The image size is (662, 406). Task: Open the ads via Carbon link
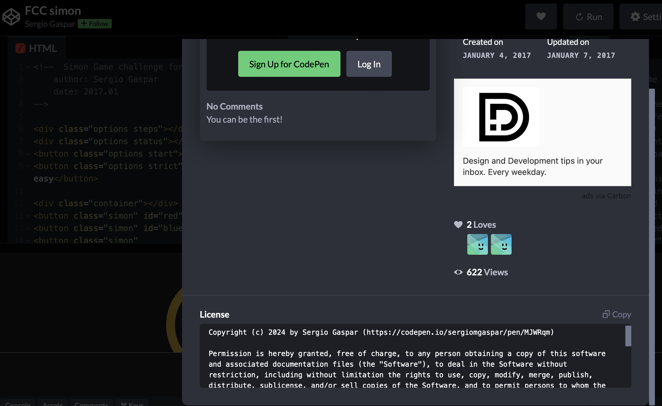coord(606,196)
